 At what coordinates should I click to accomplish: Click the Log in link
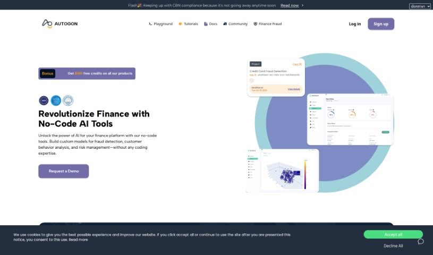pos(355,24)
